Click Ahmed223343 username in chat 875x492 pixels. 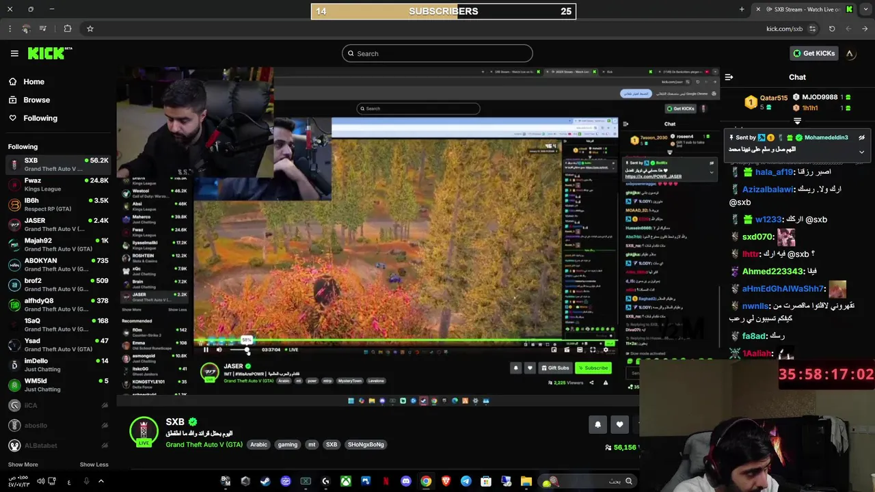point(772,271)
